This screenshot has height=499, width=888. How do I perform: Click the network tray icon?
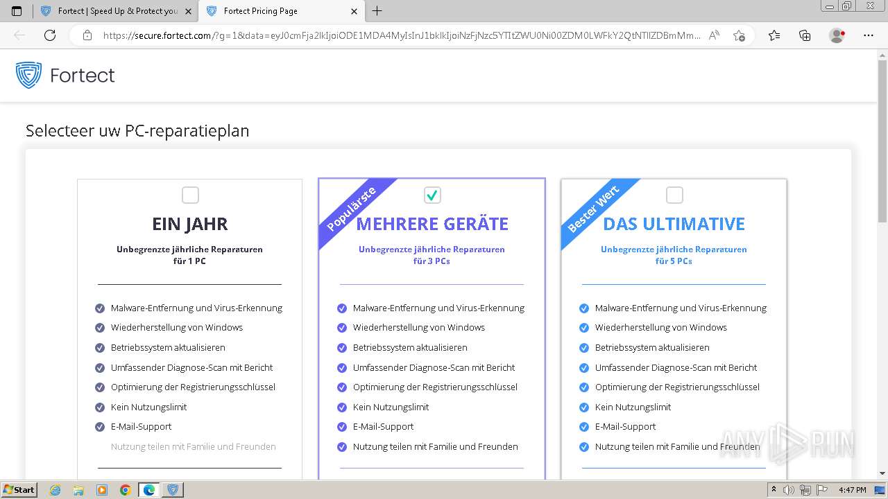point(805,490)
